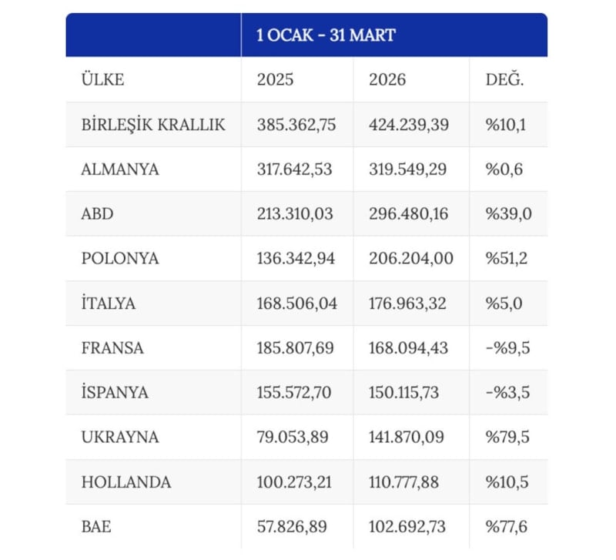Select the UKRAYNA row label
The image size is (616, 560).
tap(120, 438)
